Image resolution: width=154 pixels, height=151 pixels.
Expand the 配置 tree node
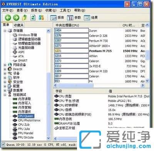[x=5, y=86]
